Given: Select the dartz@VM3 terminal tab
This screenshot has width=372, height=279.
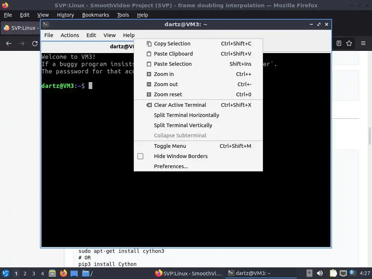Looking at the screenshot, I should (x=88, y=46).
